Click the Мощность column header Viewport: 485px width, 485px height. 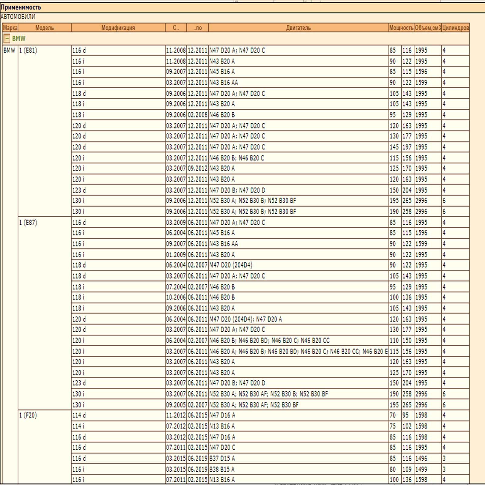[401, 28]
